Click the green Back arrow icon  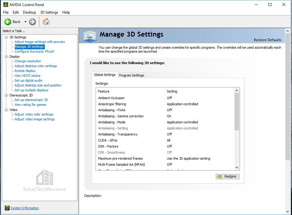[8, 22]
